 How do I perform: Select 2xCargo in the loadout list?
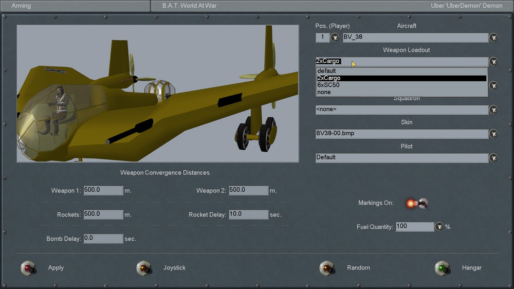click(x=401, y=78)
